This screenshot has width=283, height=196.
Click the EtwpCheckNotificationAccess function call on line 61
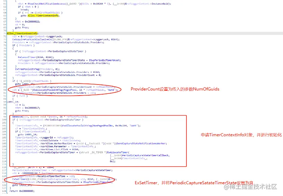pos(46,3)
